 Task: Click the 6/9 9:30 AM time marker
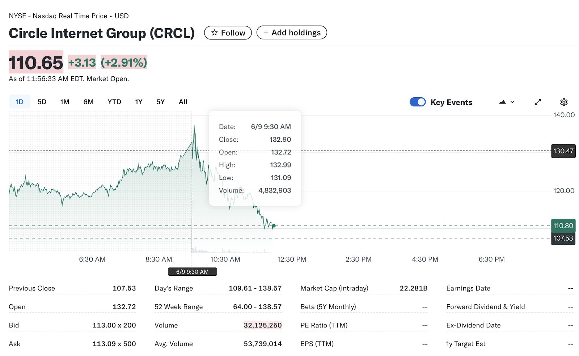pyautogui.click(x=193, y=272)
